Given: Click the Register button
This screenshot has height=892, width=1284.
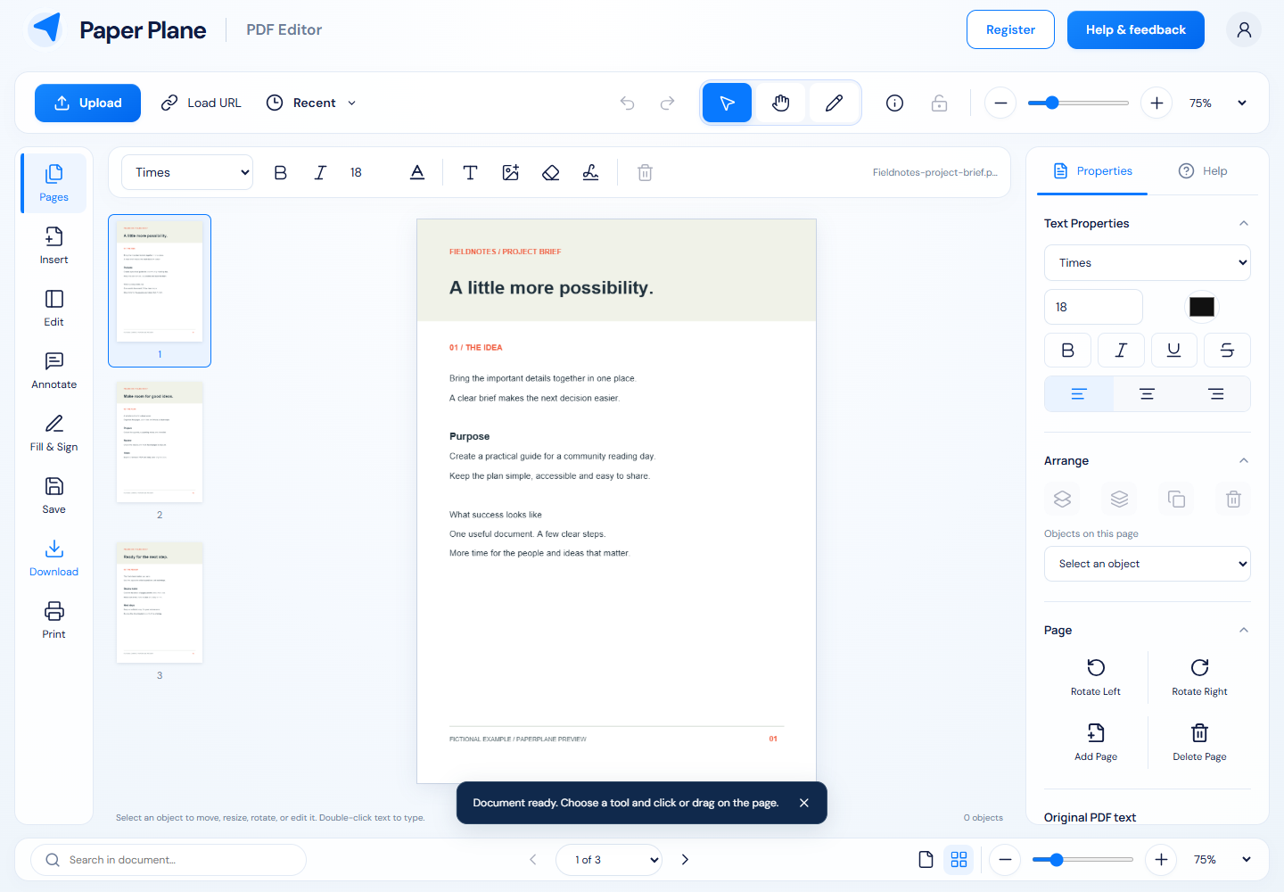Looking at the screenshot, I should tap(1010, 29).
